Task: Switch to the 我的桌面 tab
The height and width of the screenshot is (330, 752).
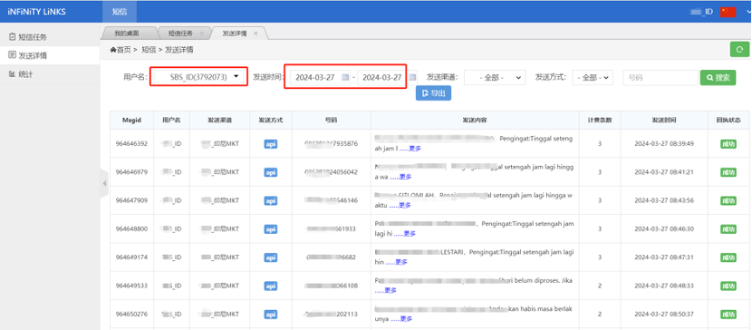Action: point(127,34)
